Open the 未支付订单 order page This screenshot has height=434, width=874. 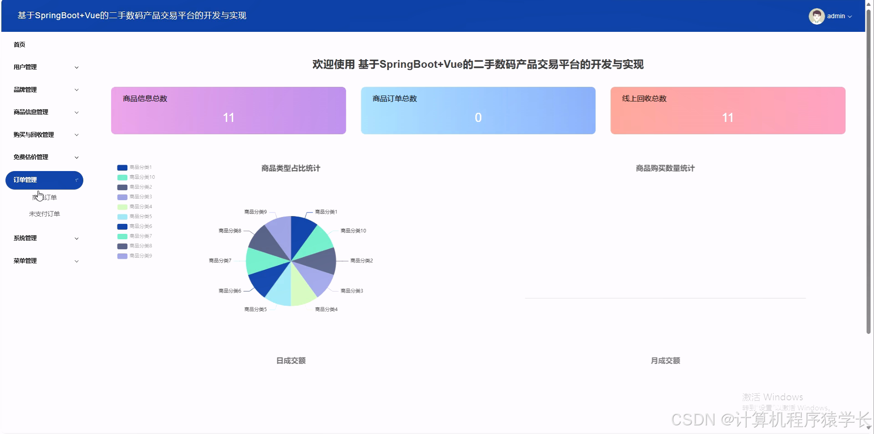click(x=44, y=213)
